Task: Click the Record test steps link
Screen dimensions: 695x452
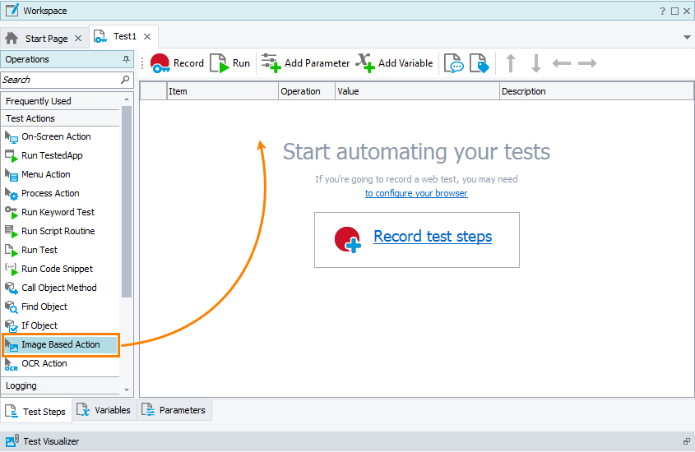Action: point(433,237)
